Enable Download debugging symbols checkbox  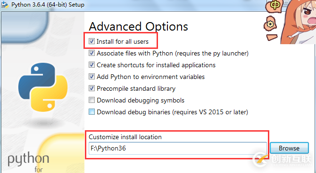point(91,100)
